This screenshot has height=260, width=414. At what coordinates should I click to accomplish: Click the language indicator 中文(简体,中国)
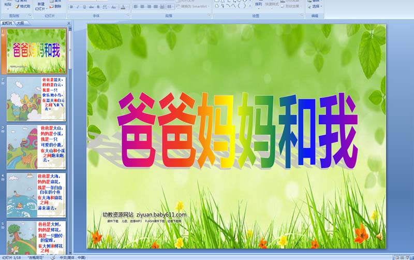point(72,257)
